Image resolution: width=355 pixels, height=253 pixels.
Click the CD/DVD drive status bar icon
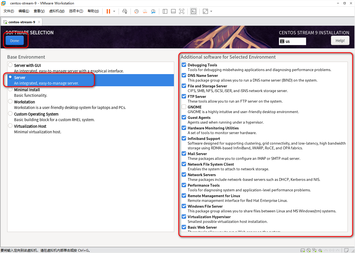click(309, 250)
